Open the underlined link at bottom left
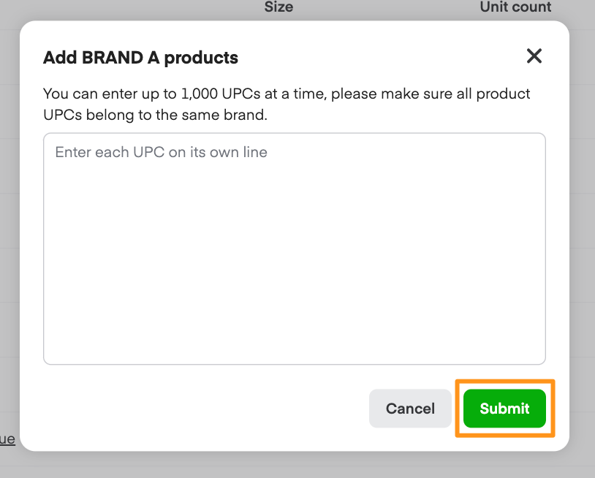 pos(7,439)
